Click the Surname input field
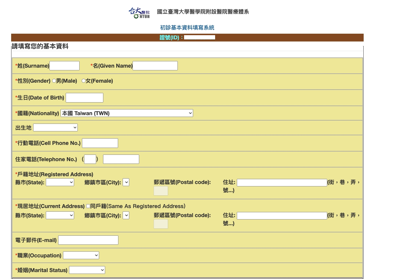The image size is (398, 279). click(64, 66)
